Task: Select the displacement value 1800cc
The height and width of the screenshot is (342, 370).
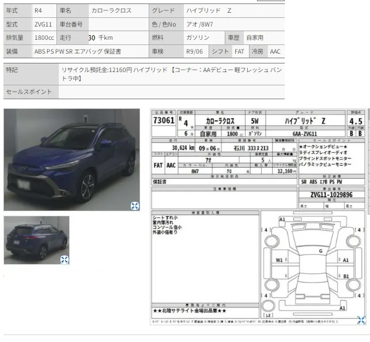Action: point(44,38)
